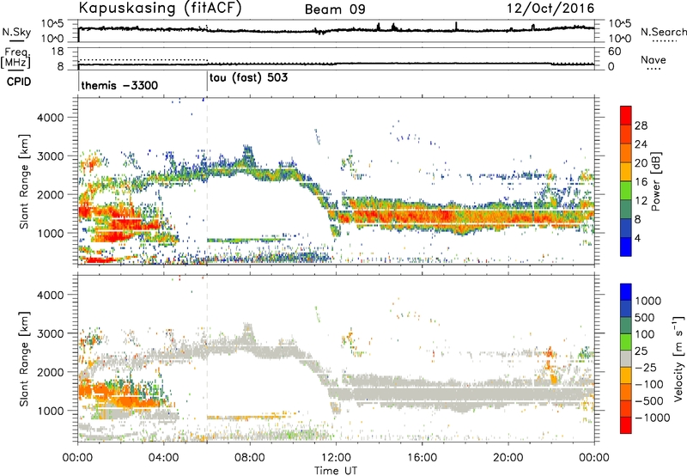The height and width of the screenshot is (476, 687).
Task: Click the 16:00 time axis tick
Action: [x=422, y=458]
